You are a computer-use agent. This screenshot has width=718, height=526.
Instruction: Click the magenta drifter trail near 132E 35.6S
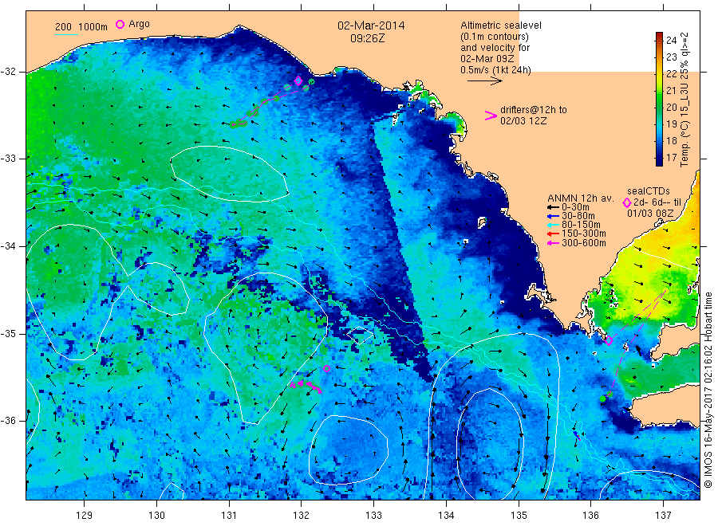point(306,386)
